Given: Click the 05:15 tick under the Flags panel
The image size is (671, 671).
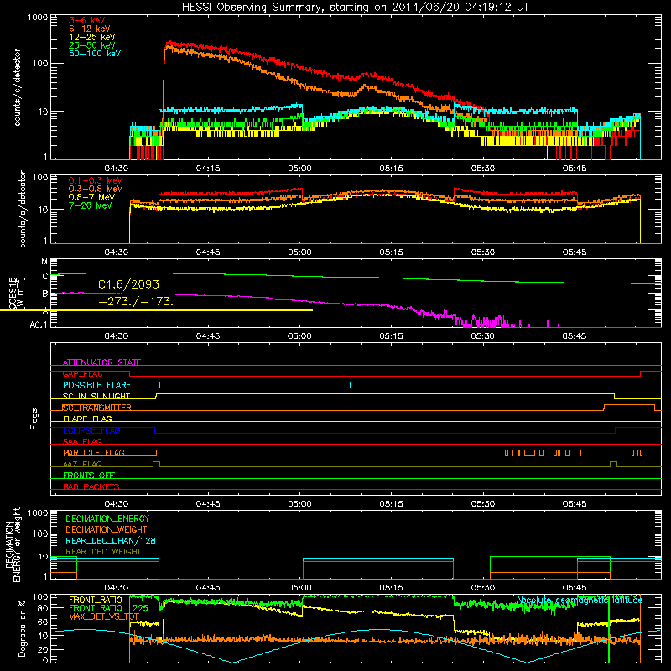Looking at the screenshot, I should tap(391, 504).
